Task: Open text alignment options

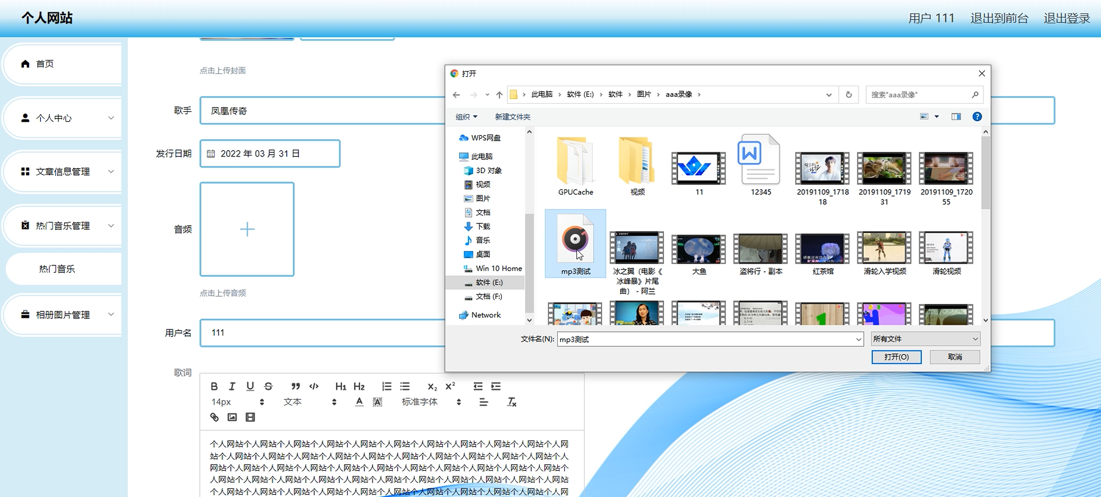Action: [x=484, y=402]
